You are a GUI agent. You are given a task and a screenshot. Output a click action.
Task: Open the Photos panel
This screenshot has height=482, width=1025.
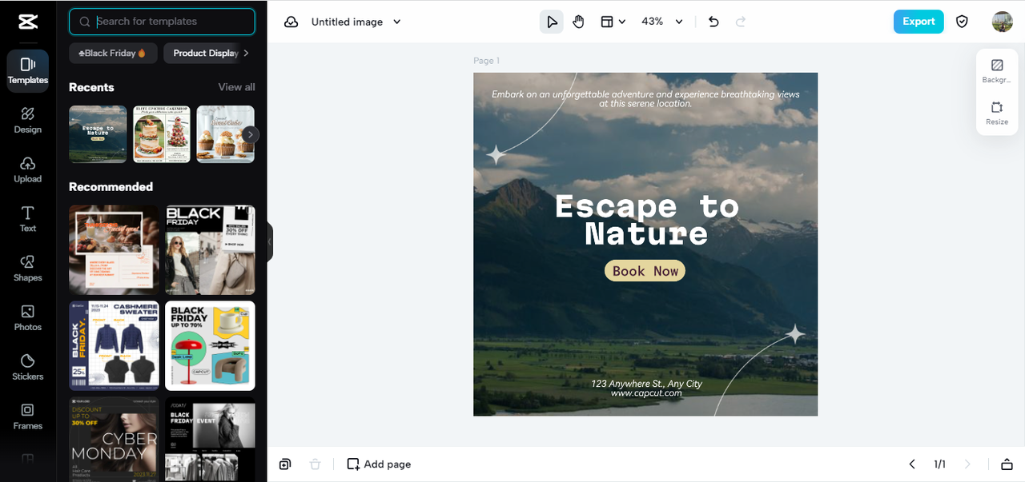tap(28, 318)
